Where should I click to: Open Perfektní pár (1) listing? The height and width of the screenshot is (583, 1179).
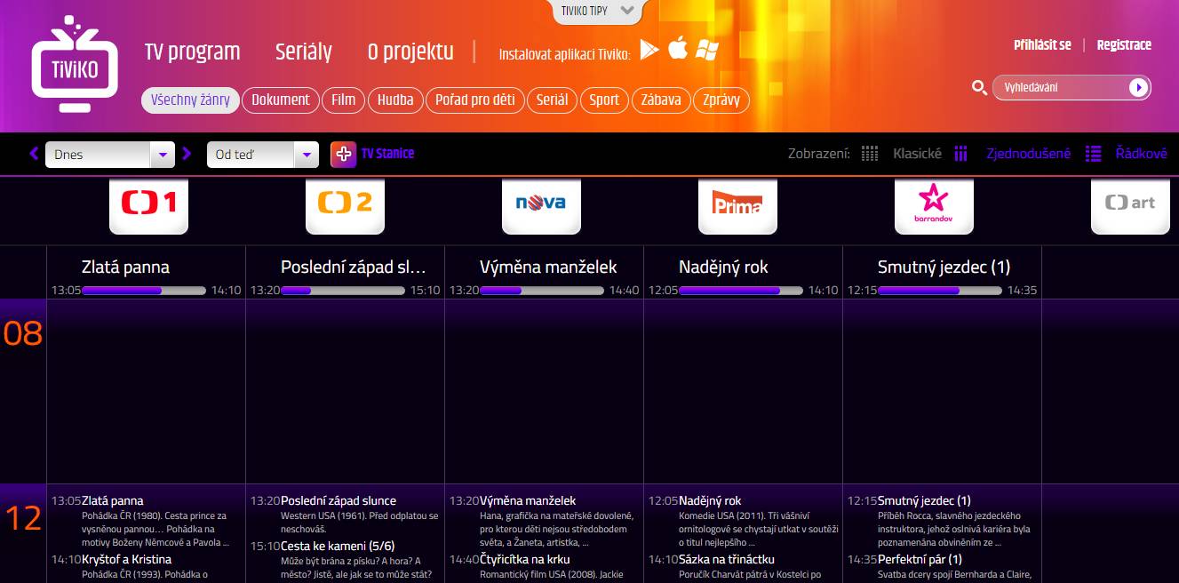coord(920,559)
